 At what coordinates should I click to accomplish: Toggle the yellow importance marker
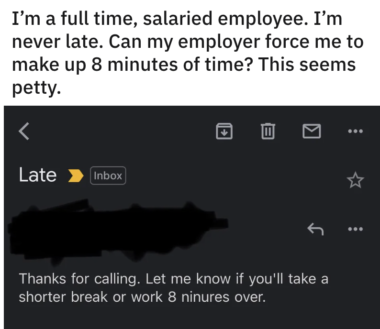(x=74, y=175)
